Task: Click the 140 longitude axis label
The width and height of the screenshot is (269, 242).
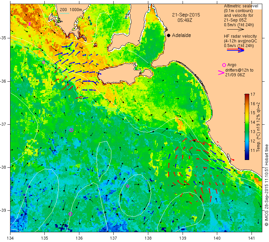Action: [217, 238]
